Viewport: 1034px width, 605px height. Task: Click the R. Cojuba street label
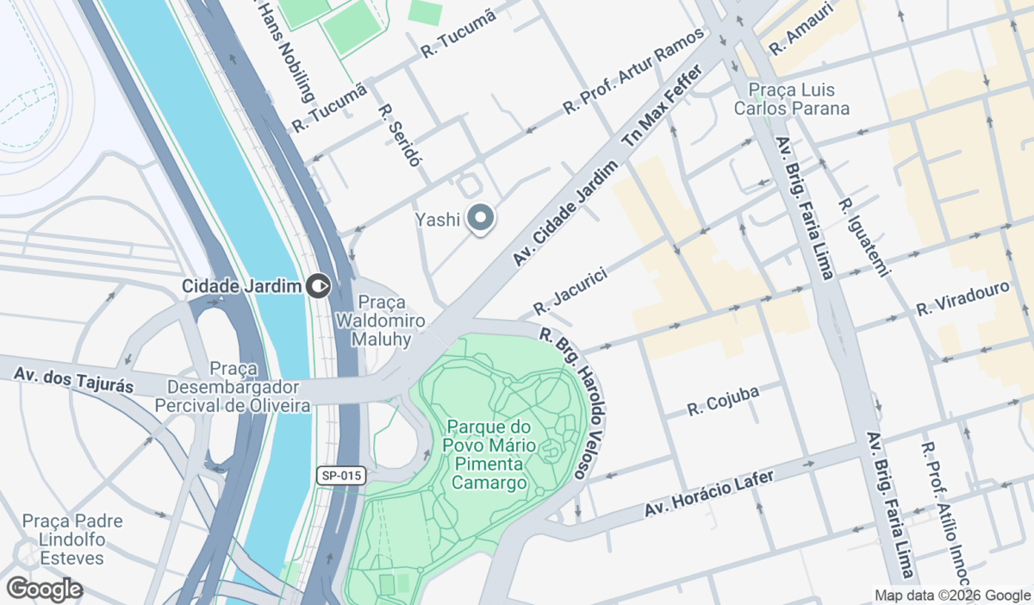tap(723, 402)
